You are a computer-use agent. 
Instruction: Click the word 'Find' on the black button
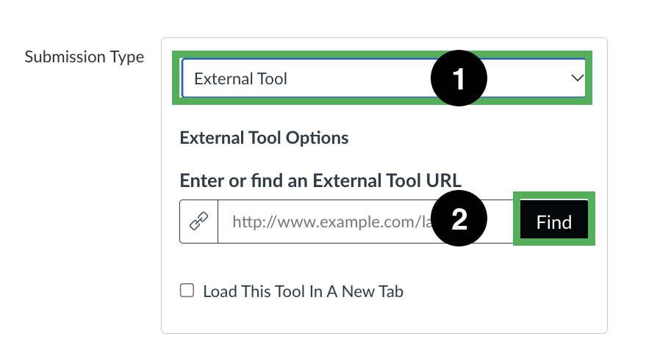(x=554, y=222)
